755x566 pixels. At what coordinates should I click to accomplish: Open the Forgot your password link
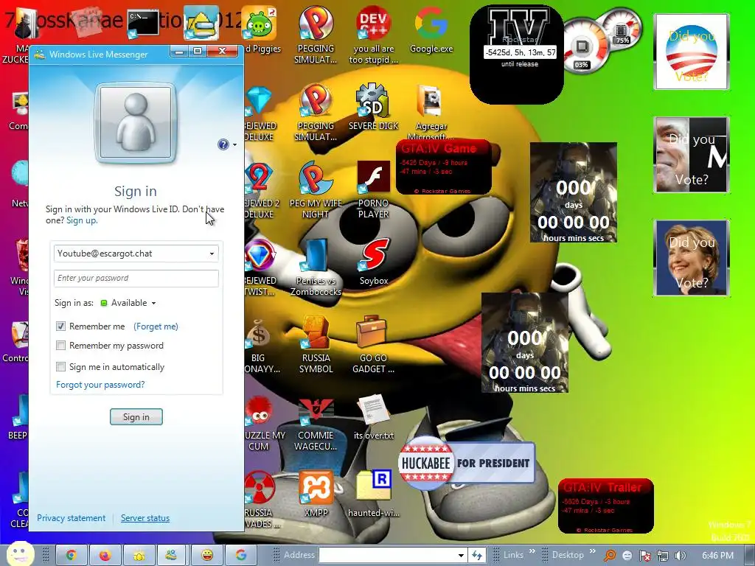click(x=100, y=385)
